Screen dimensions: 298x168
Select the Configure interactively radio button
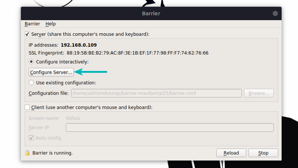click(31, 62)
